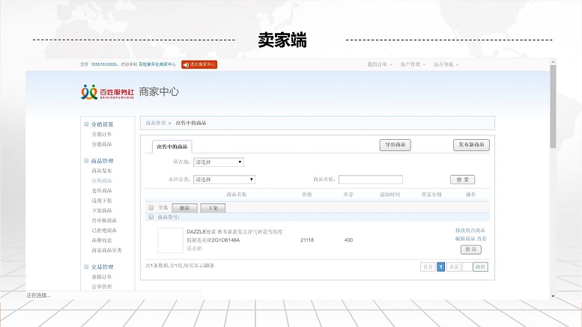Select the 出售中的商品 tab
Screen dimensions: 582x327
(172, 147)
